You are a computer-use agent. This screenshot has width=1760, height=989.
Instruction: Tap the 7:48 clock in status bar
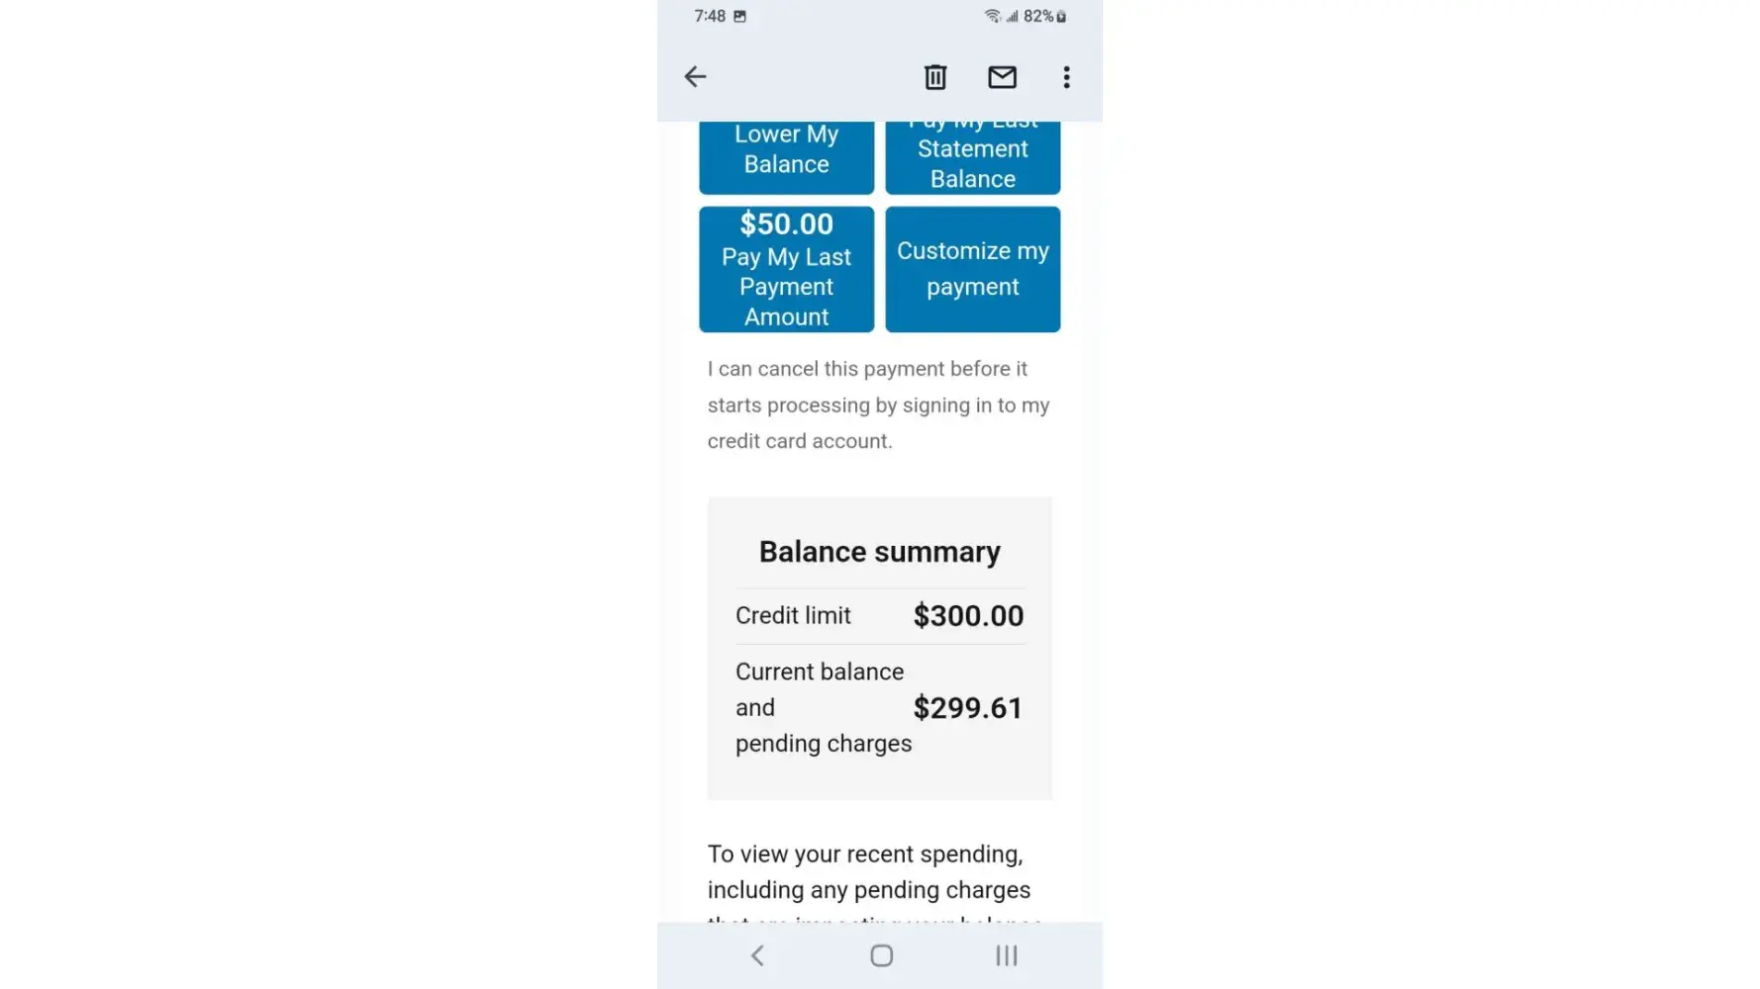pyautogui.click(x=710, y=16)
